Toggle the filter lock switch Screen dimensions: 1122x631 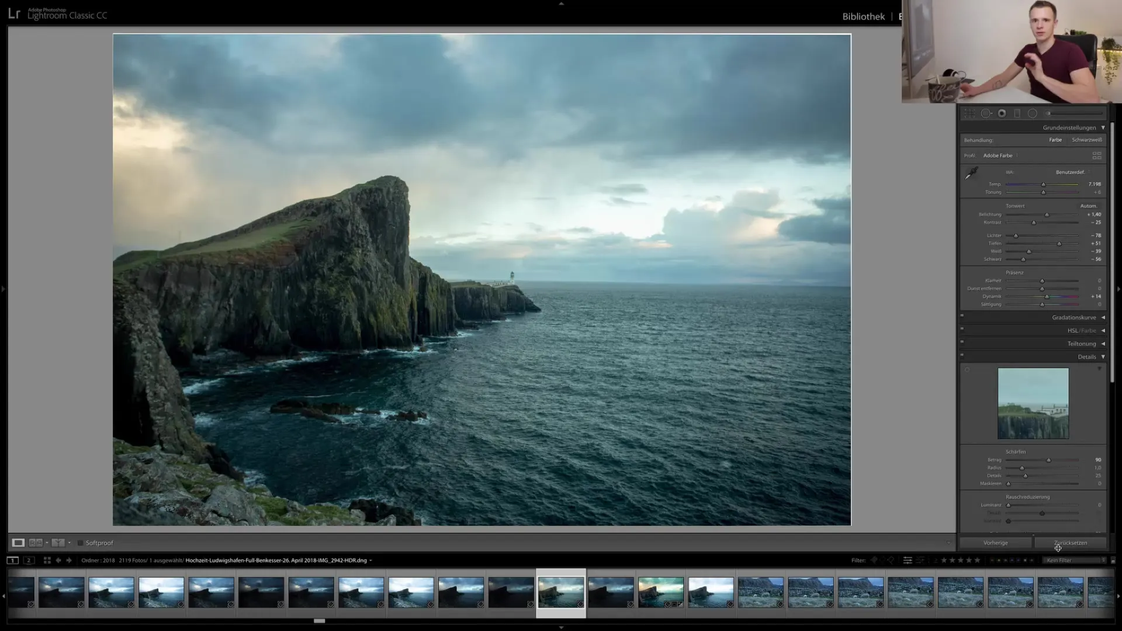tap(1113, 560)
